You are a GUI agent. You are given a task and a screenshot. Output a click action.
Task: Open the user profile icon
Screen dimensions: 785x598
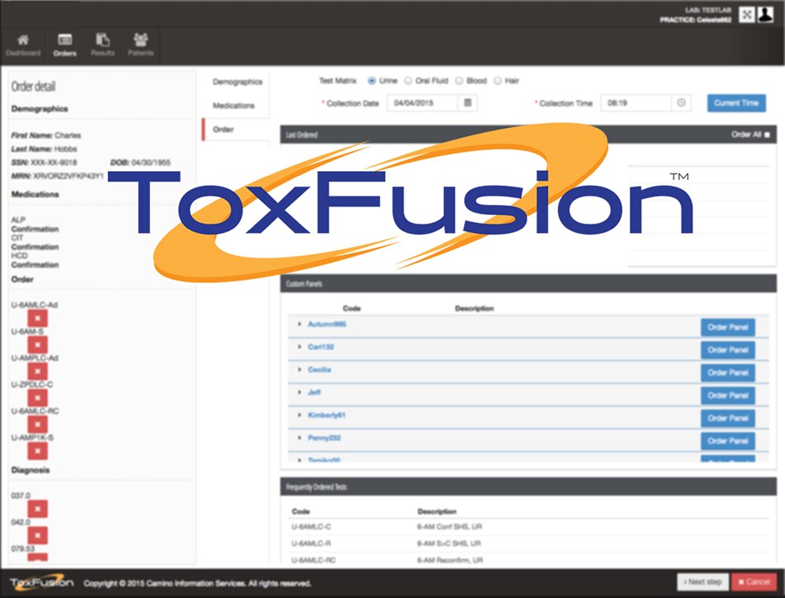click(x=765, y=14)
